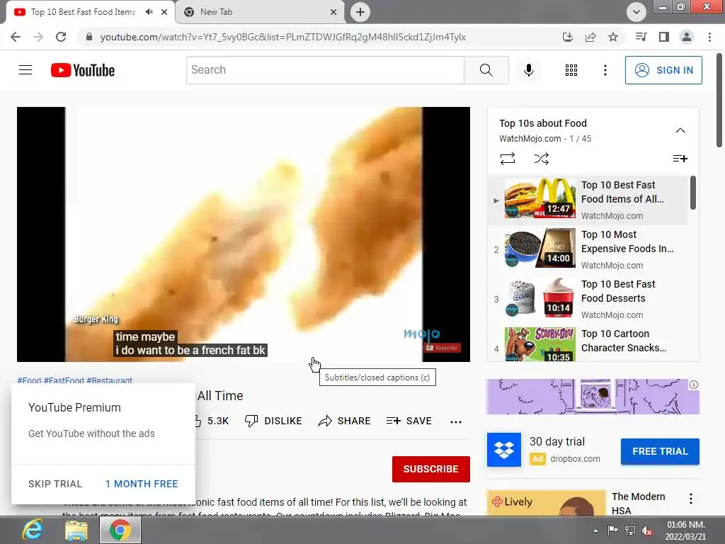Open the tab search dropdown
The height and width of the screenshot is (544, 725).
pyautogui.click(x=636, y=12)
